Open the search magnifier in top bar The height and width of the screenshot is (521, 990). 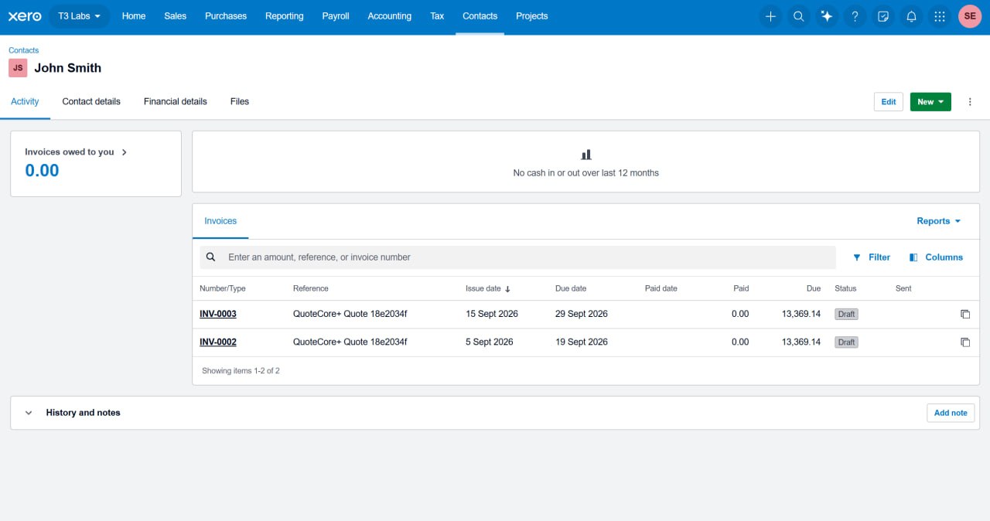(x=798, y=16)
